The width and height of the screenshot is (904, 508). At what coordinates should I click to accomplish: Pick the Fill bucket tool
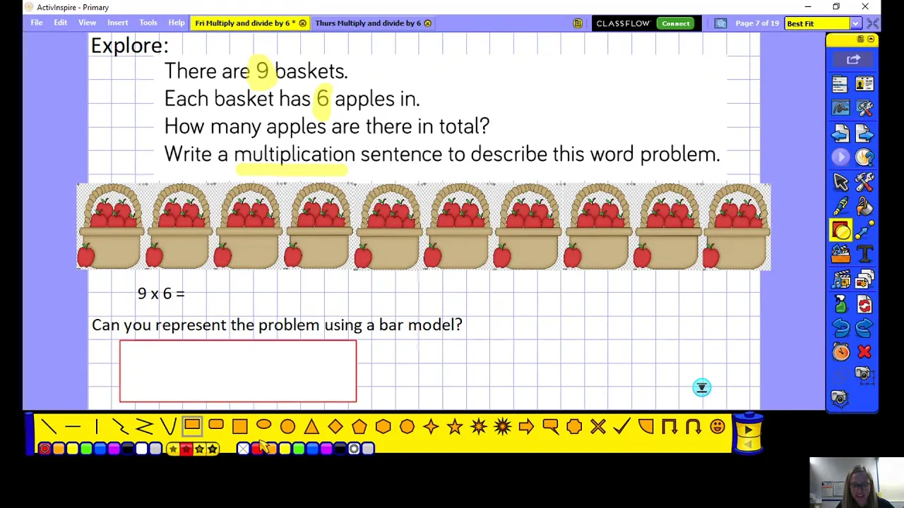coord(864,206)
